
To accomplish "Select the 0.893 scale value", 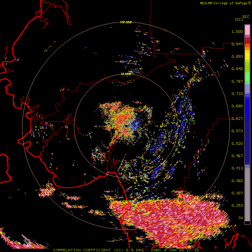I will point(237,56).
